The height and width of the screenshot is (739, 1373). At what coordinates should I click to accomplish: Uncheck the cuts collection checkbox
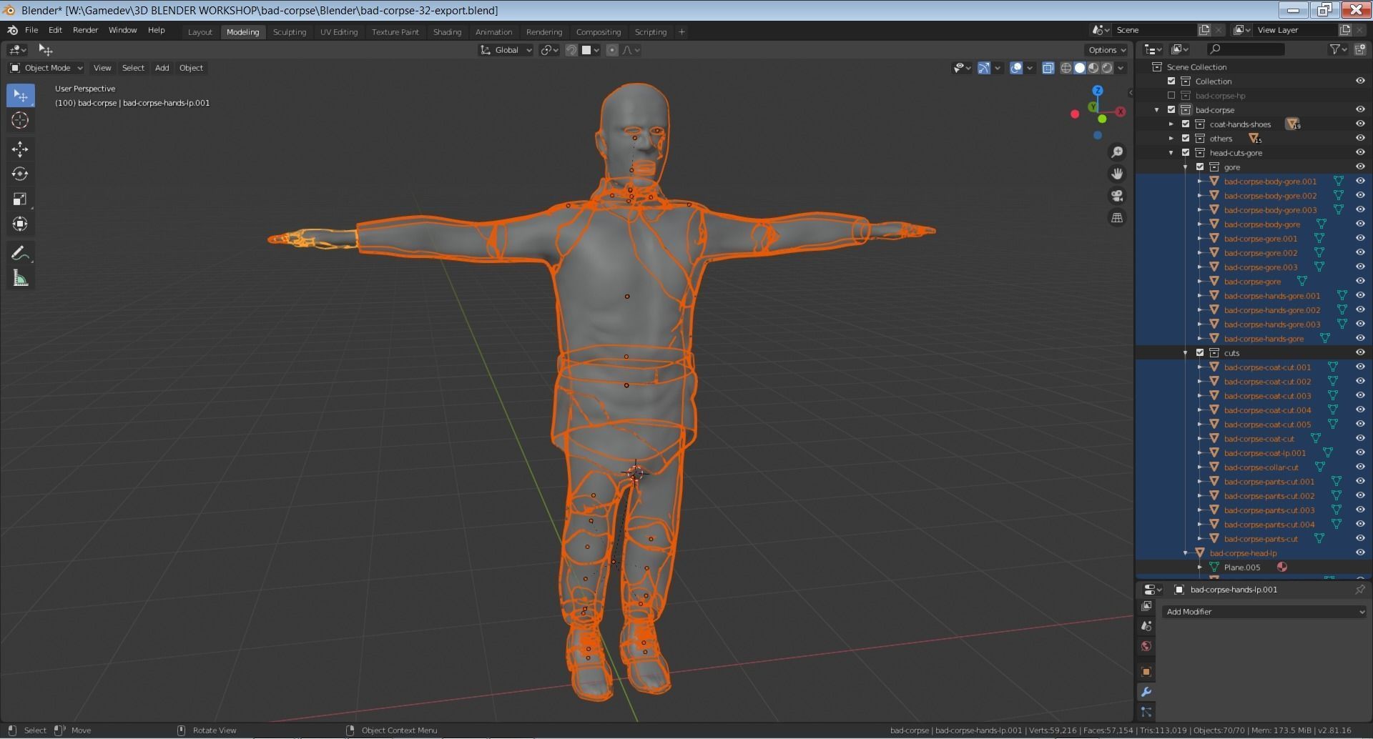tap(1200, 353)
